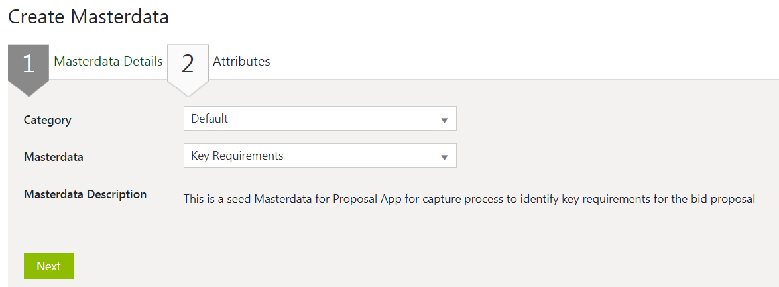Click the Masterdata Description label

click(x=86, y=194)
